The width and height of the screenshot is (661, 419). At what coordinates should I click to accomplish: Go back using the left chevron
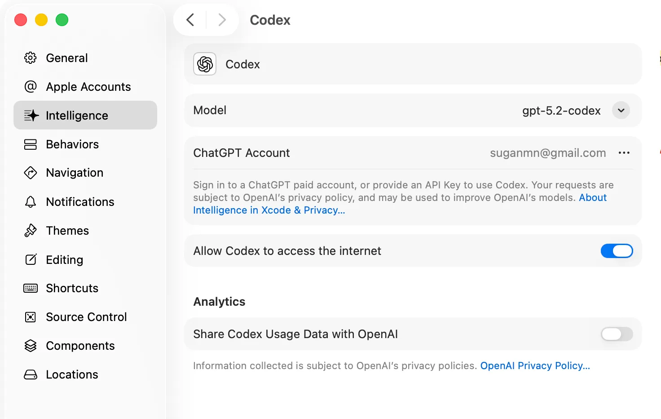(x=190, y=20)
